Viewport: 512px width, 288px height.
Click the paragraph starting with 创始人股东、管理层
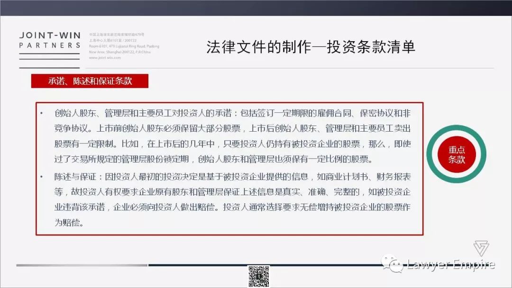click(x=231, y=136)
